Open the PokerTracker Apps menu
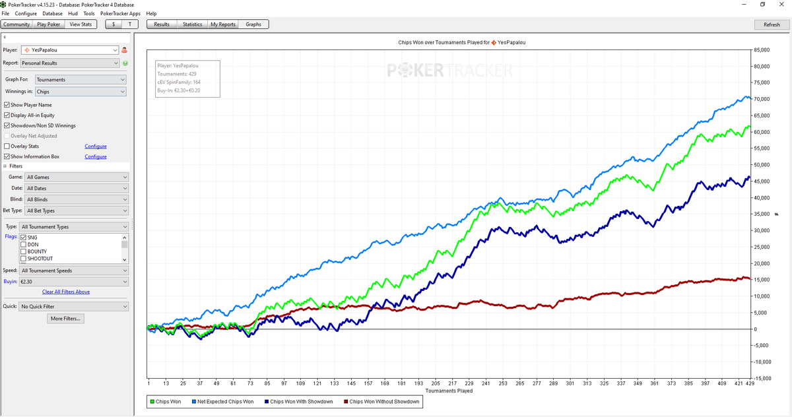Viewport: 792px width, 417px height. pyautogui.click(x=121, y=13)
